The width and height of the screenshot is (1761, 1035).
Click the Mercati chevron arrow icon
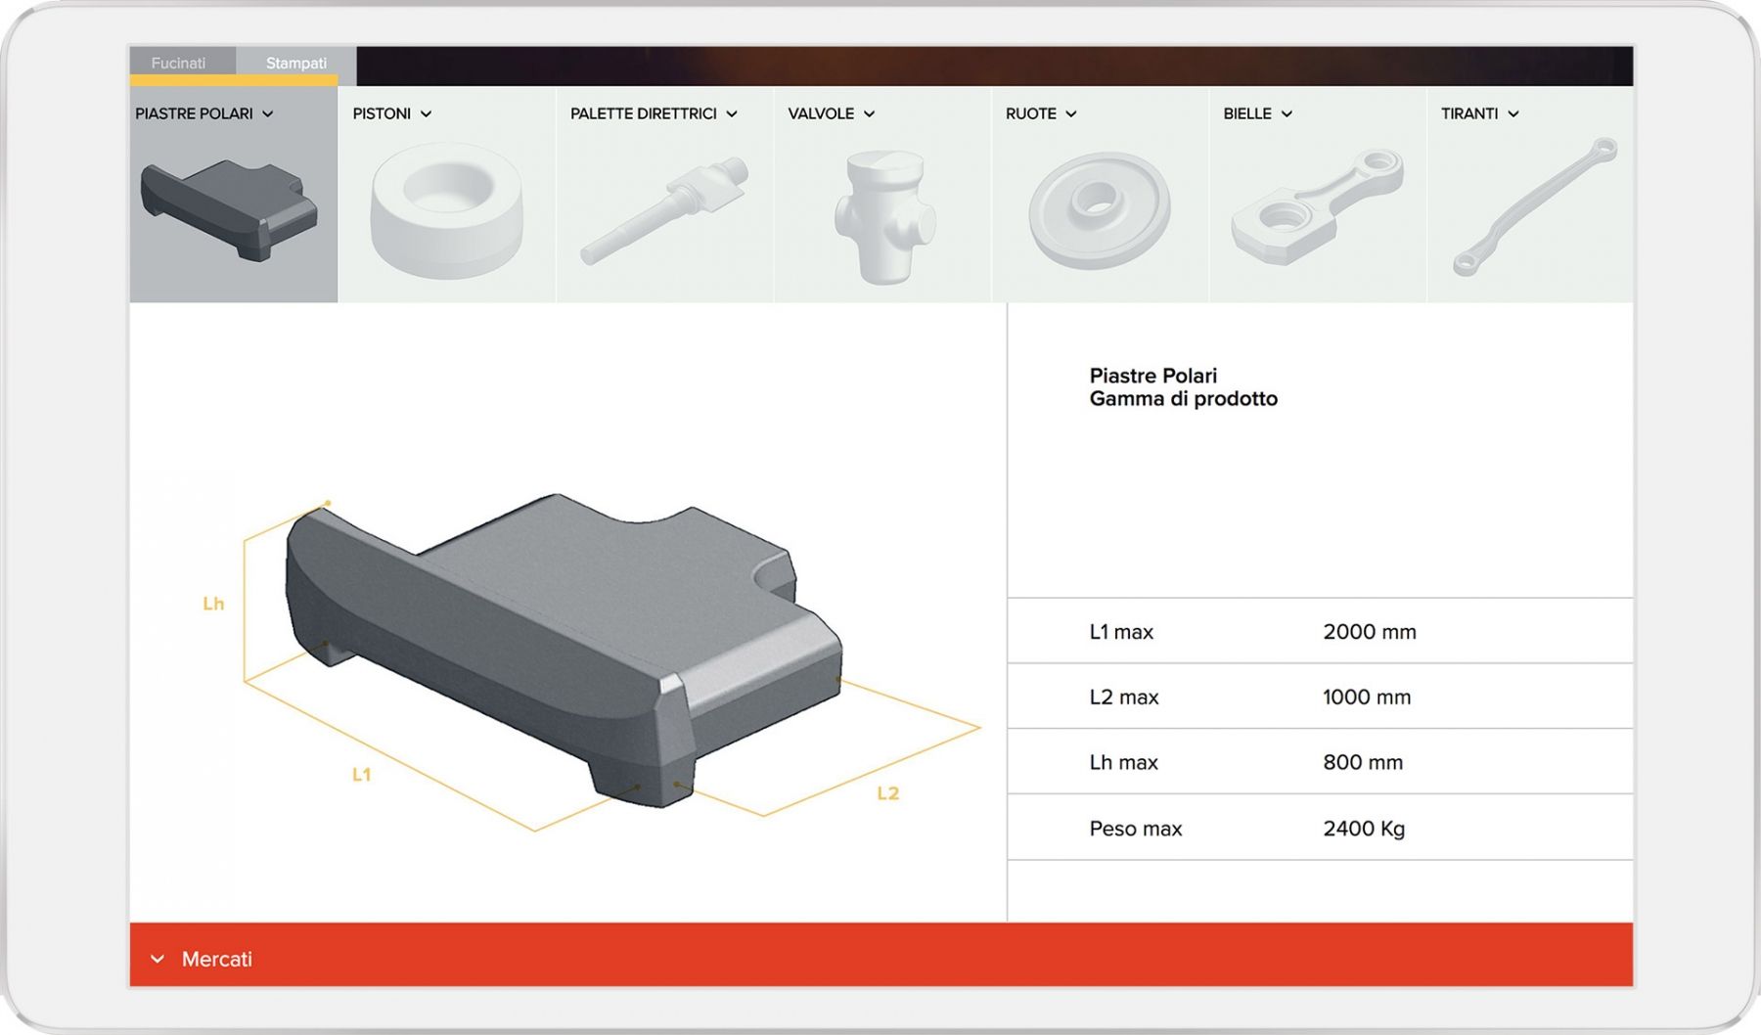pyautogui.click(x=158, y=960)
